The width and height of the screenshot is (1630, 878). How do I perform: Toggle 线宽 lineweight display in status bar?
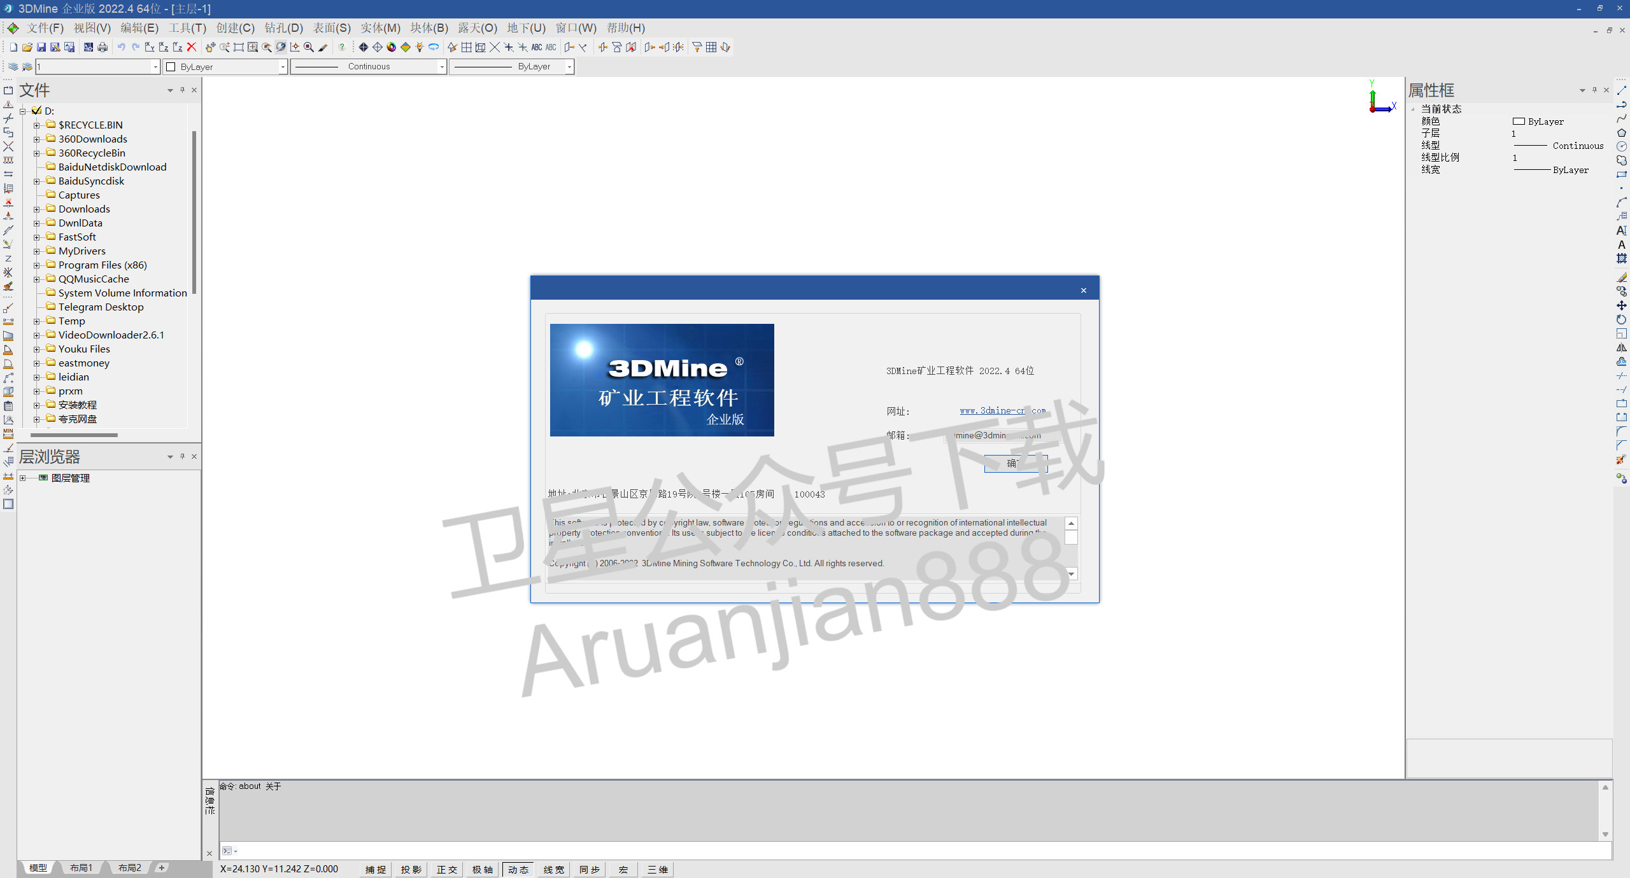coord(554,870)
